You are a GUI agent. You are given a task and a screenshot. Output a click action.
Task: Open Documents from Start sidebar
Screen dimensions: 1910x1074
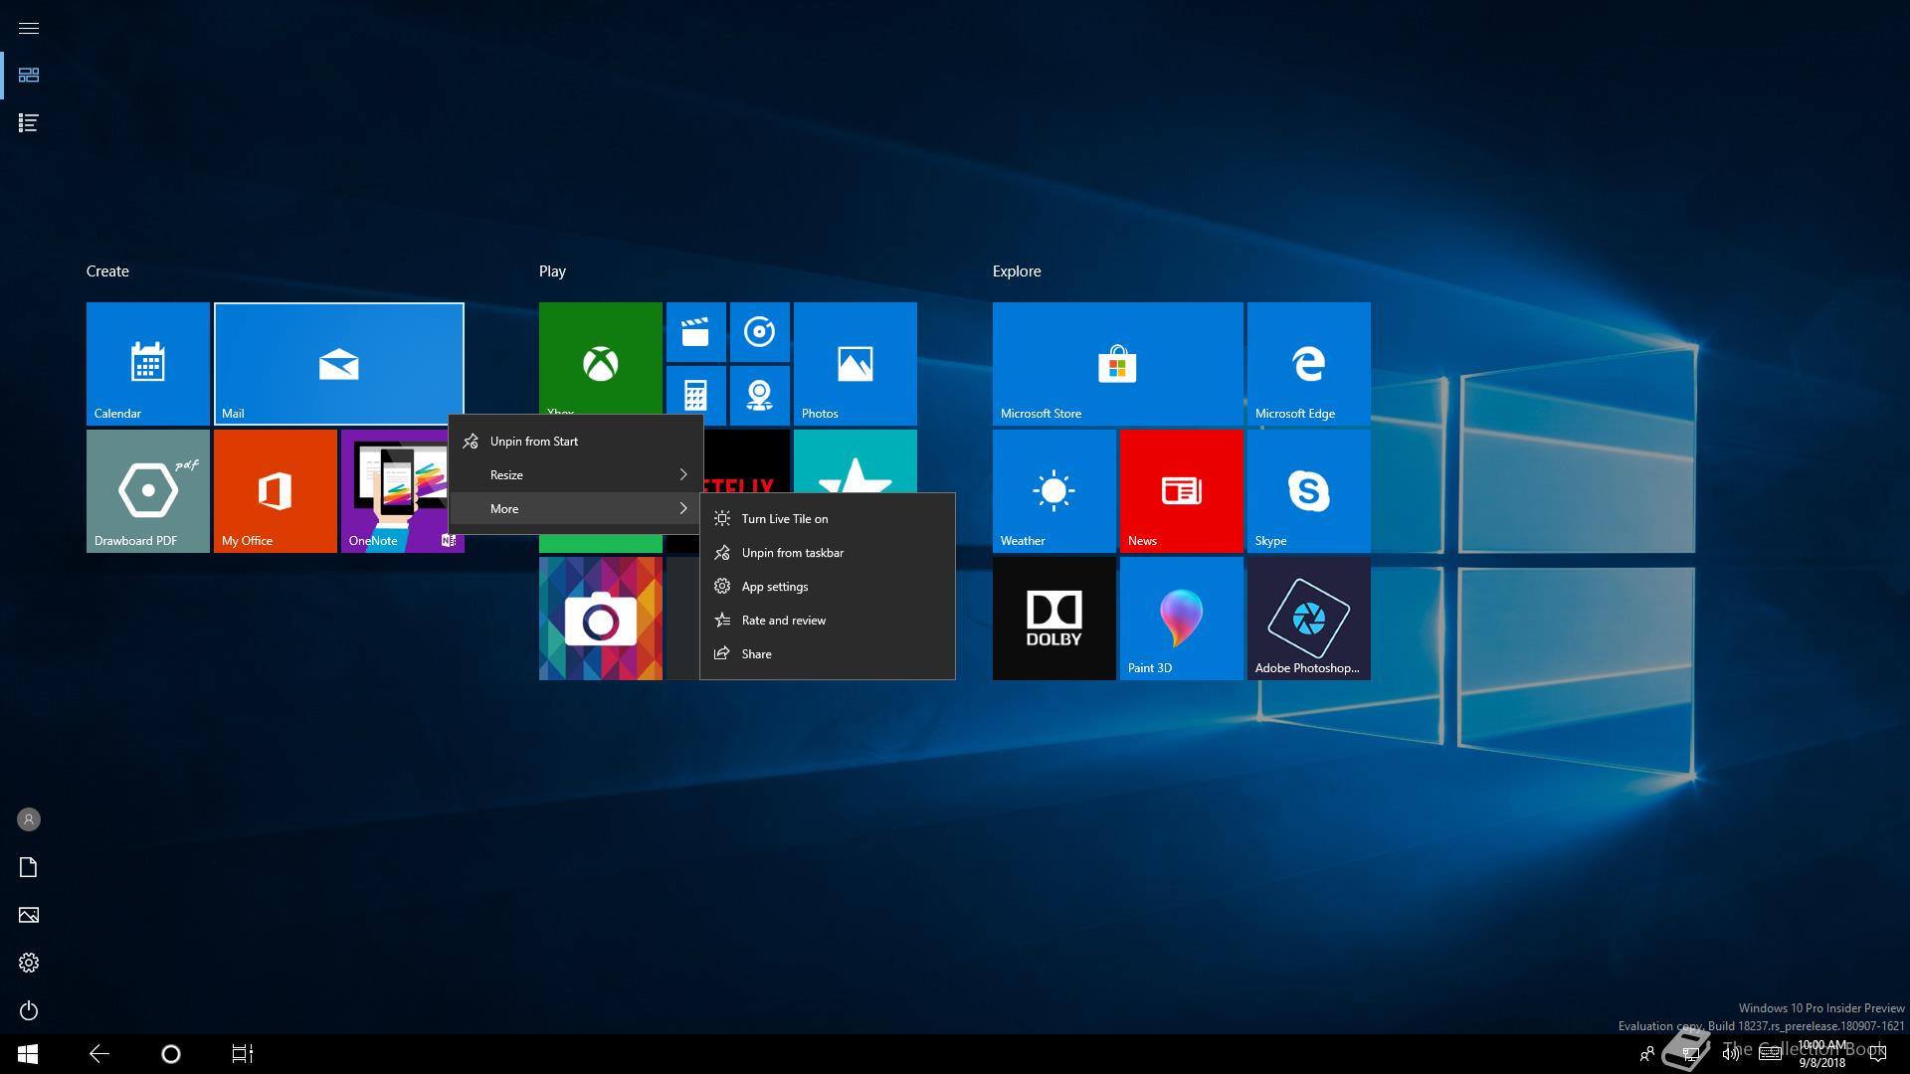pyautogui.click(x=29, y=867)
